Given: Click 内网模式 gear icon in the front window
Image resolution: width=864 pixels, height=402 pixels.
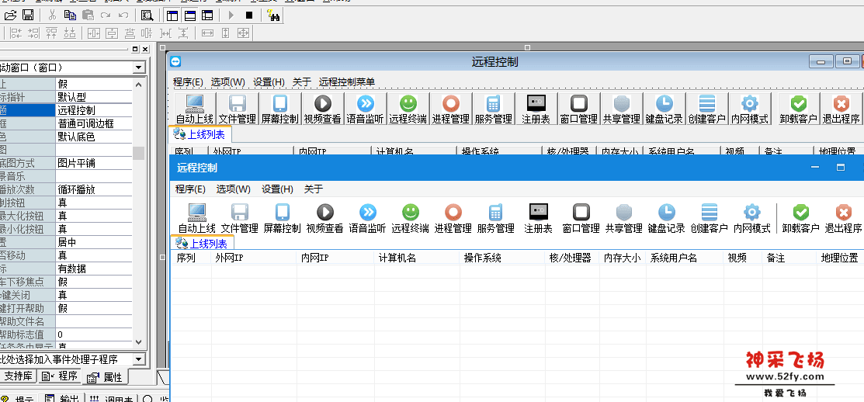Looking at the screenshot, I should 751,213.
